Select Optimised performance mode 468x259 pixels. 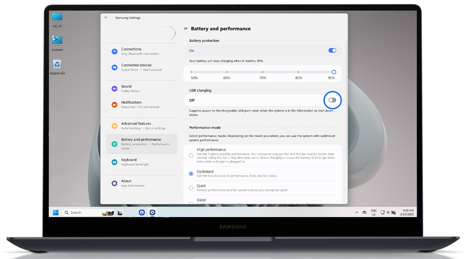[x=191, y=174]
